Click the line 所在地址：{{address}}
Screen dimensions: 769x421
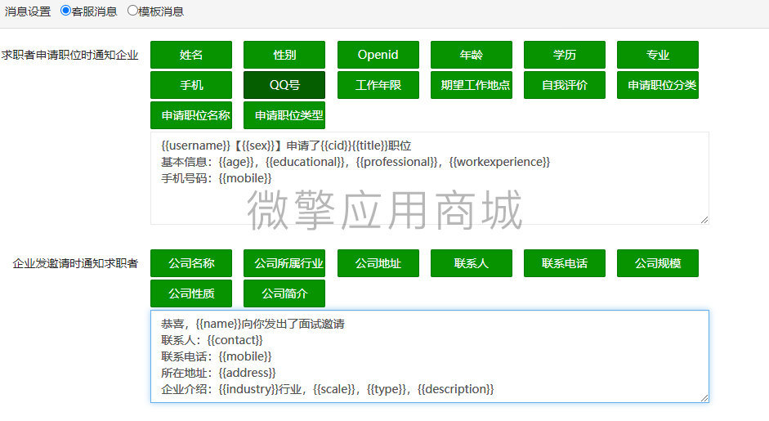coord(218,373)
